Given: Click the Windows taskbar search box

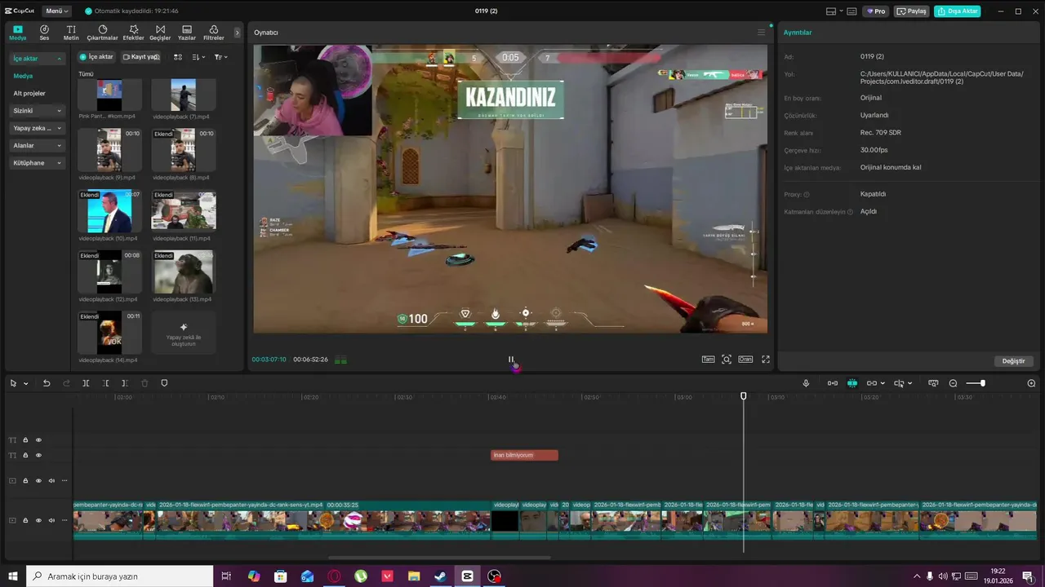Looking at the screenshot, I should pyautogui.click(x=119, y=576).
